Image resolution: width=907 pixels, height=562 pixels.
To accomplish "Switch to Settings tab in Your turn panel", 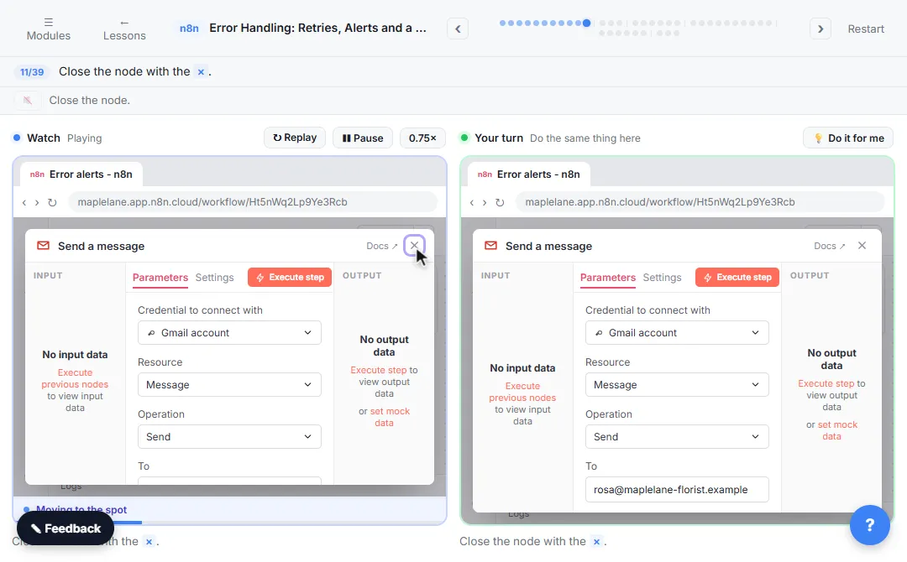I will click(662, 278).
